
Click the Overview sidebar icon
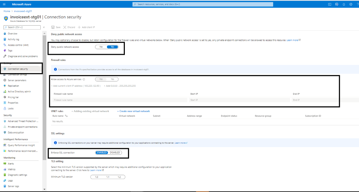point(5,33)
